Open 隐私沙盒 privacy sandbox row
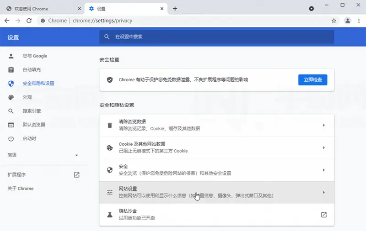This screenshot has height=231, width=366. 217,215
